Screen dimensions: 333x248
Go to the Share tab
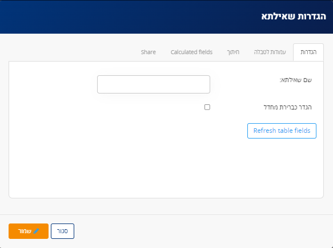tap(149, 52)
